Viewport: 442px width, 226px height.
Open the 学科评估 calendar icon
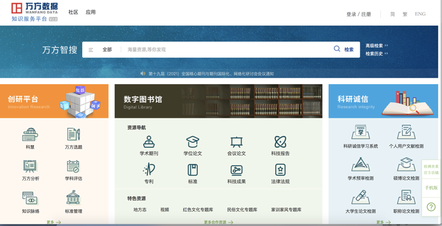coord(73,166)
